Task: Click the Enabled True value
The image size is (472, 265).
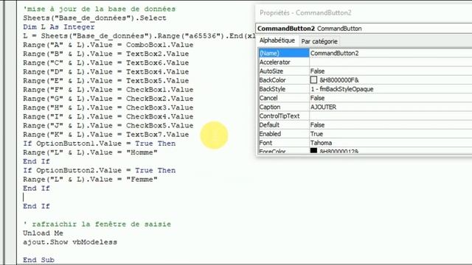Action: tap(391, 134)
